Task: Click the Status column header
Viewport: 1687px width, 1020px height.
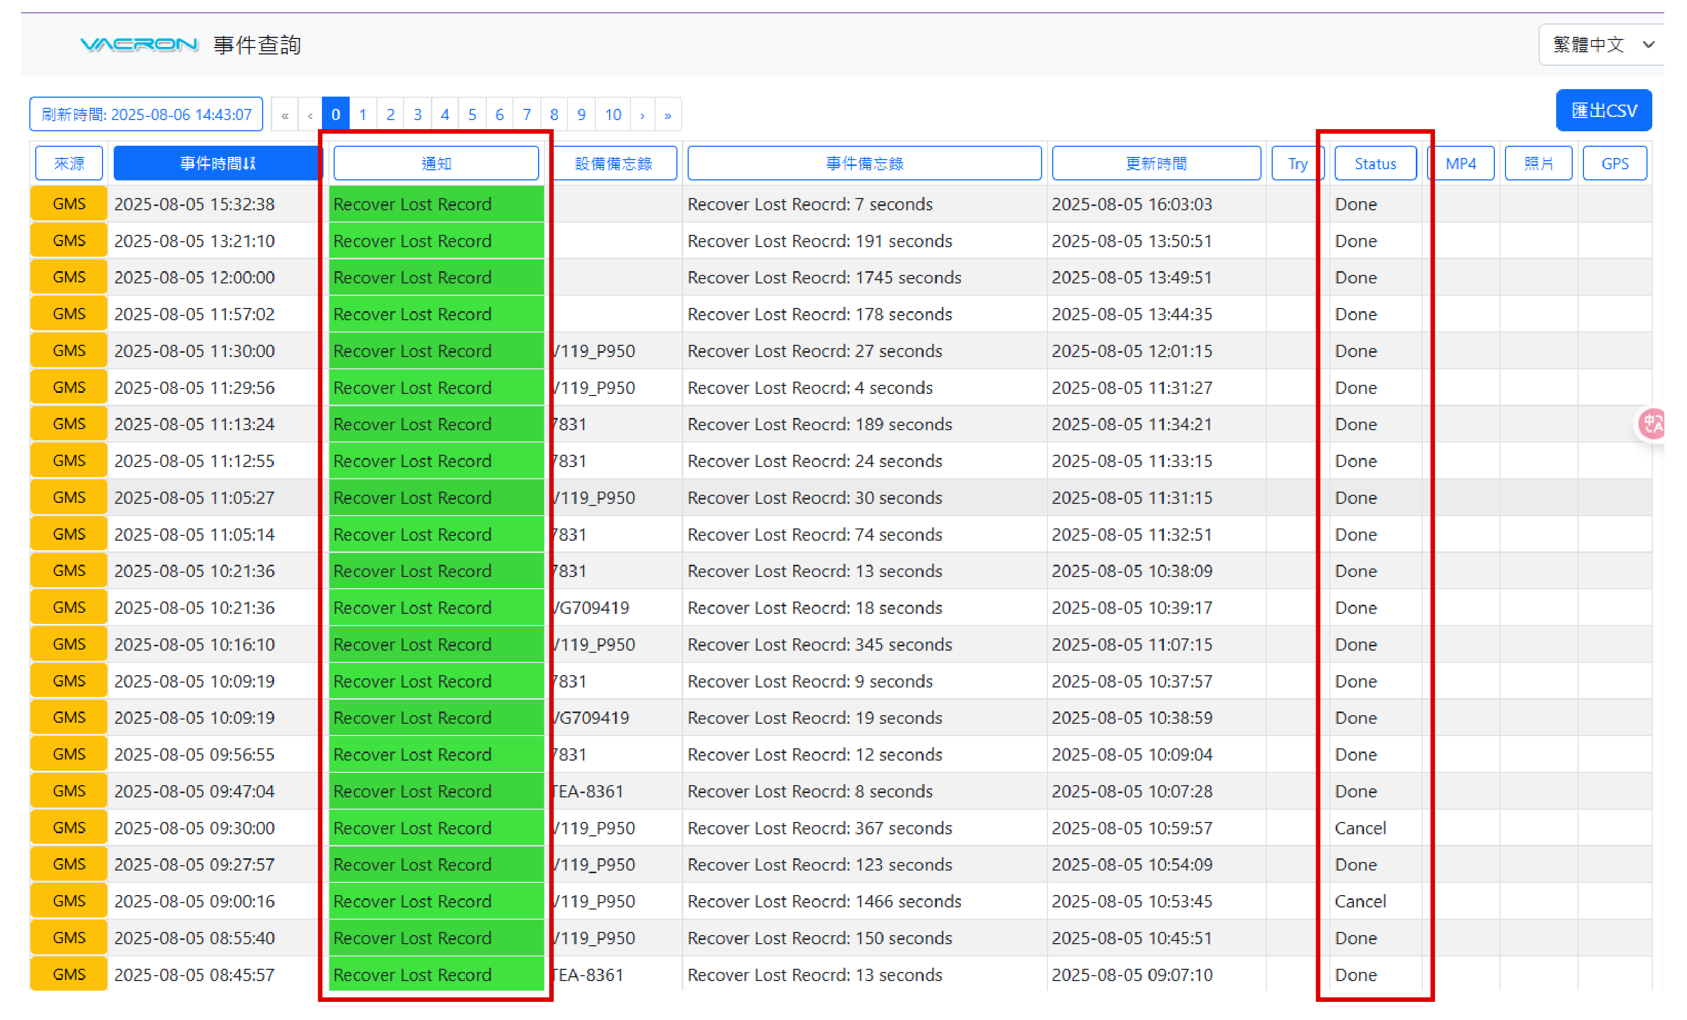Action: pyautogui.click(x=1375, y=164)
